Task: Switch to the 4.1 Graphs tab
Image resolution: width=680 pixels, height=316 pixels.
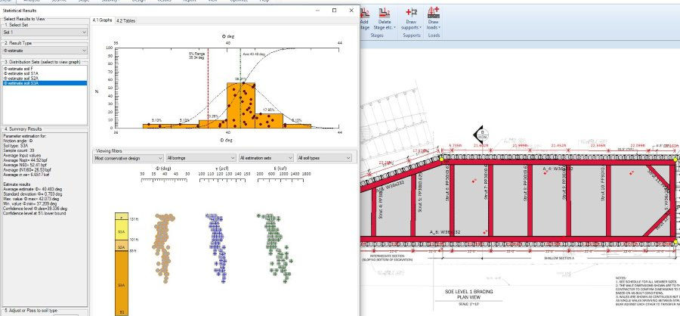Action: pyautogui.click(x=102, y=20)
